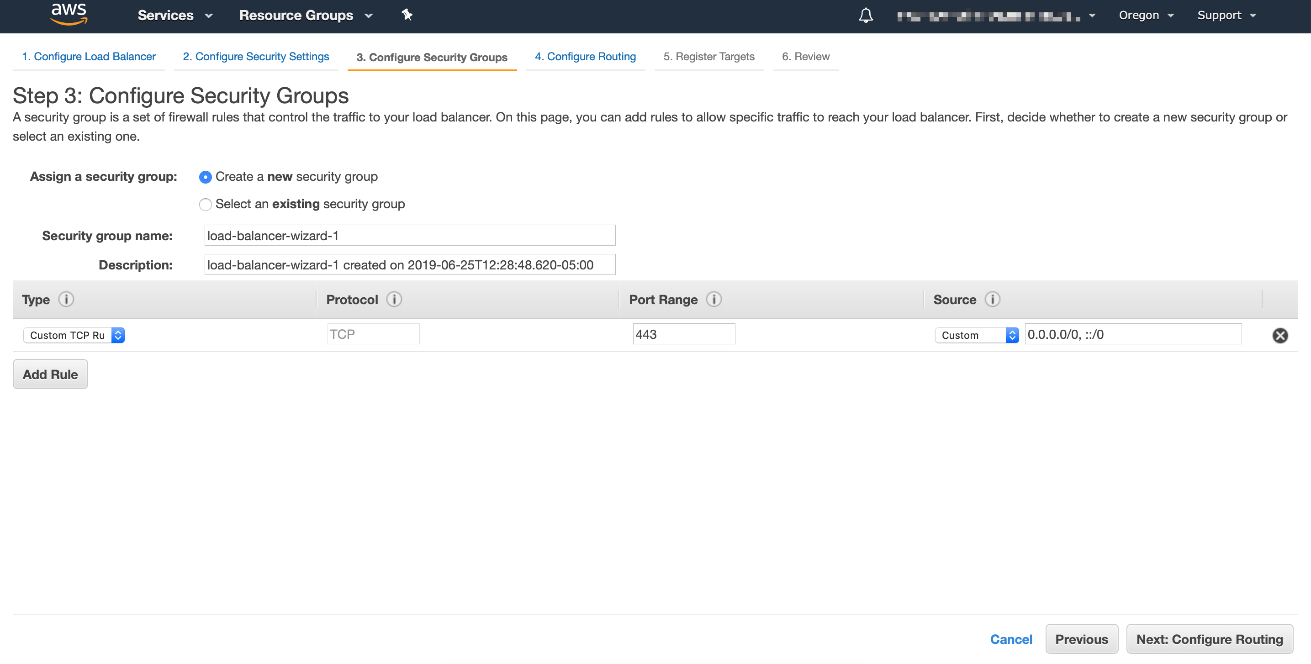Click the Add Rule button
Screen dimensions: 1311x664
point(50,374)
